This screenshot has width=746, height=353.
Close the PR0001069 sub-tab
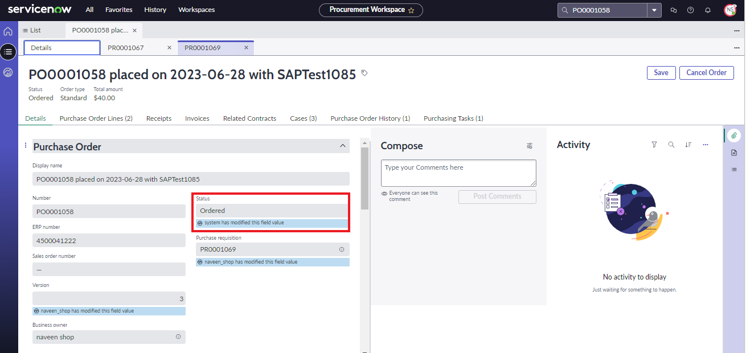246,48
